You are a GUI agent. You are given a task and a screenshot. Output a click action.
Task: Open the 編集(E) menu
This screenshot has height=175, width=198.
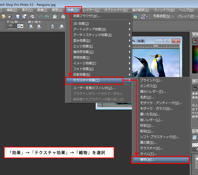coord(12,10)
